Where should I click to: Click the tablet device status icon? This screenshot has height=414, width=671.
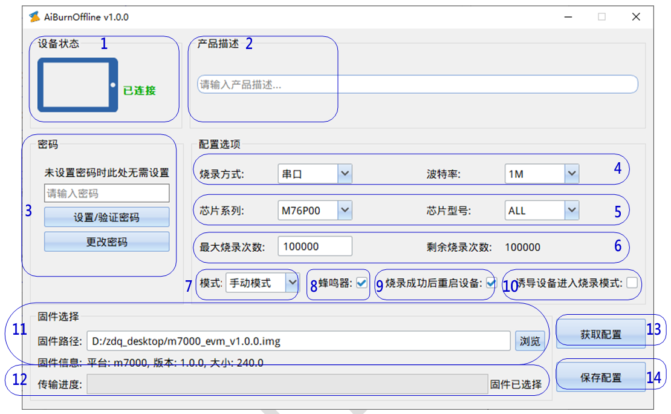pyautogui.click(x=77, y=85)
